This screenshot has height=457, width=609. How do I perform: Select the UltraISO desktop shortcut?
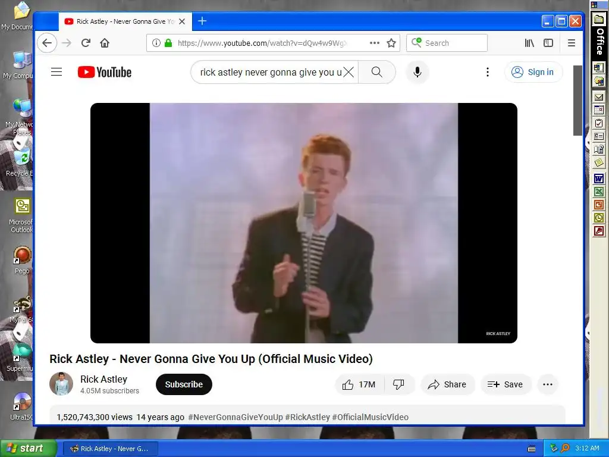coord(22,406)
